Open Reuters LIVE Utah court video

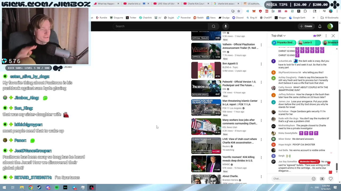click(206, 146)
